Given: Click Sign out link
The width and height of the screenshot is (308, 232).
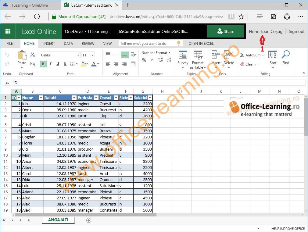Looking at the screenshot, I should (296, 31).
